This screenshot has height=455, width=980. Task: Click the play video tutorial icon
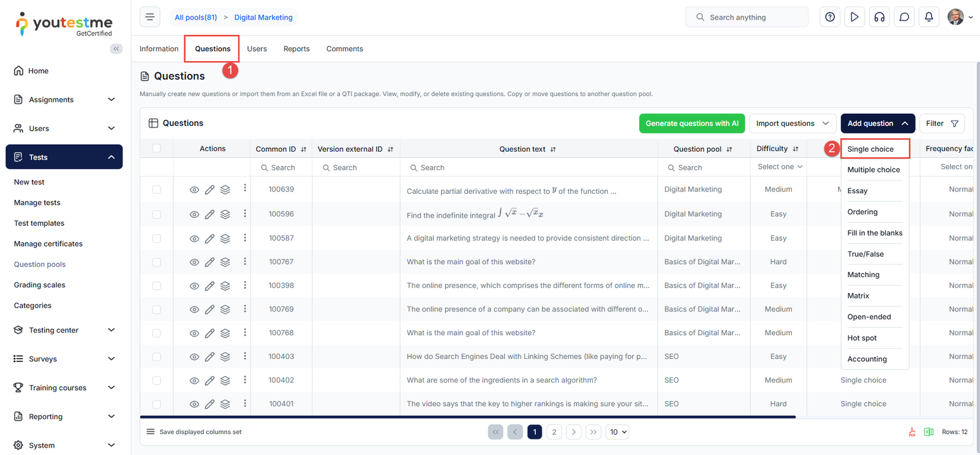tap(854, 17)
